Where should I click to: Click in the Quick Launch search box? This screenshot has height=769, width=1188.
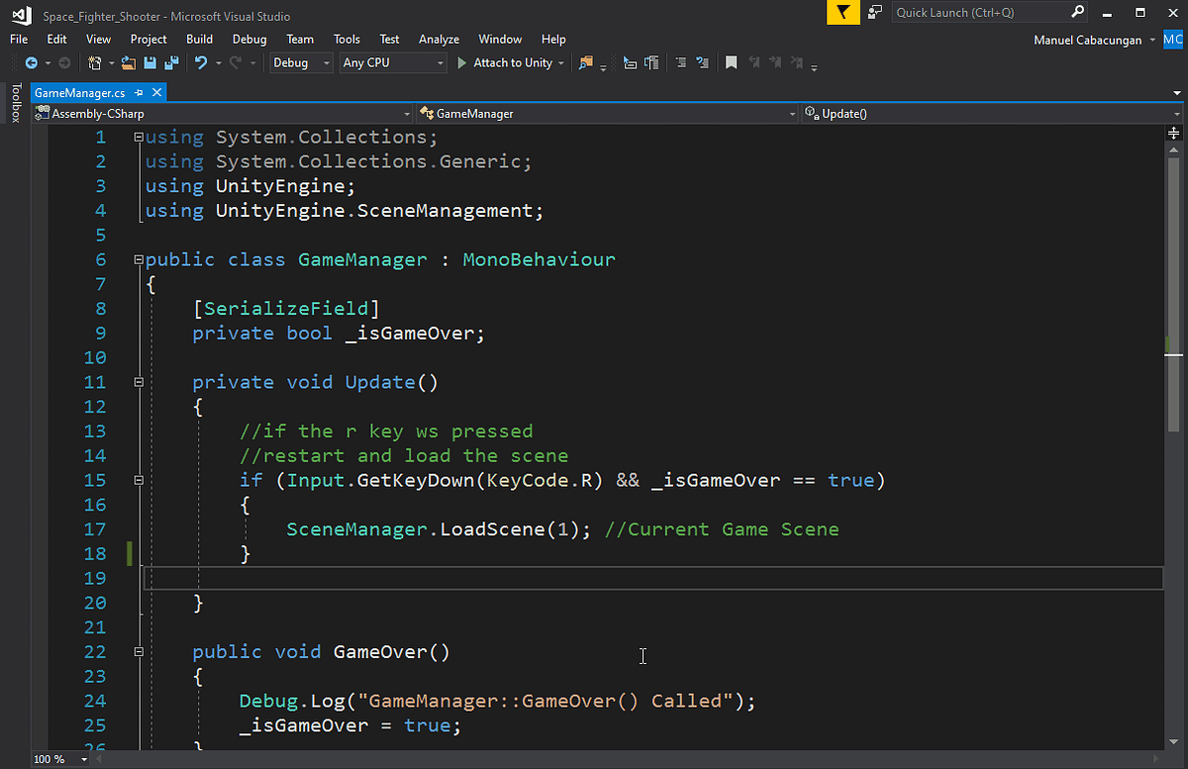pyautogui.click(x=980, y=12)
